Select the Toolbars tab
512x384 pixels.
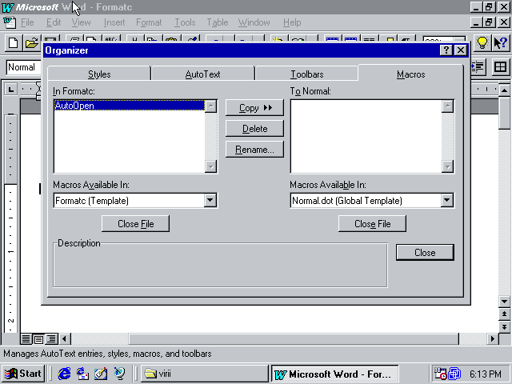tap(306, 74)
